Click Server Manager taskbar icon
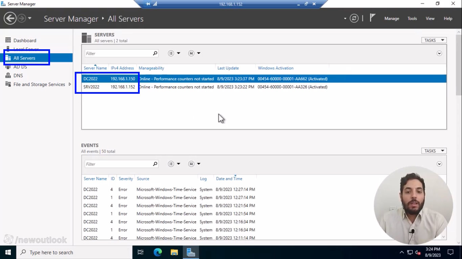Screen dimensions: 462x259 point(191,252)
